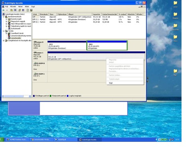Sort by the Elrendezés column header
This screenshot has width=192, height=153.
click(44, 14)
